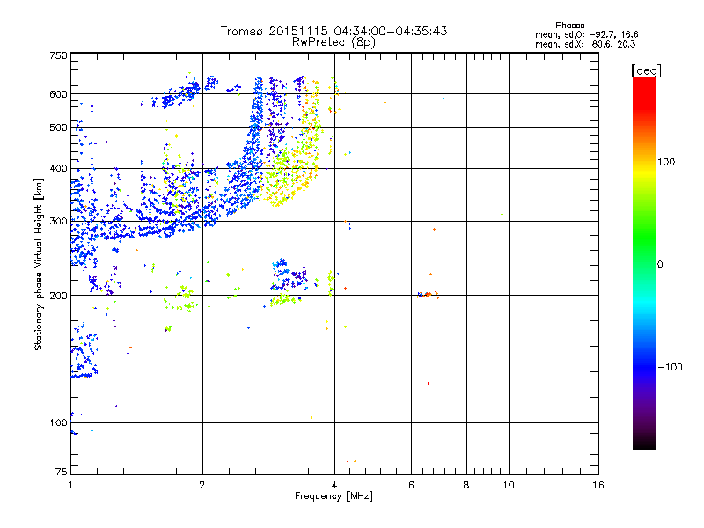Click the x-axis tick label '1'

pyautogui.click(x=70, y=485)
